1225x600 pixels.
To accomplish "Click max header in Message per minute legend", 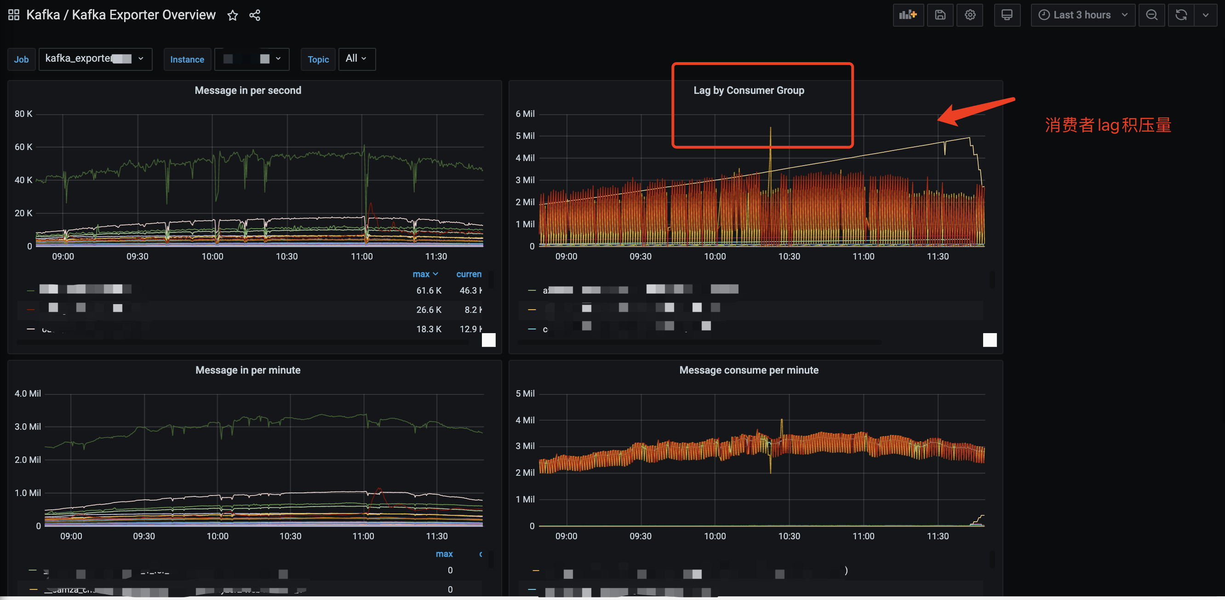I will click(x=444, y=554).
